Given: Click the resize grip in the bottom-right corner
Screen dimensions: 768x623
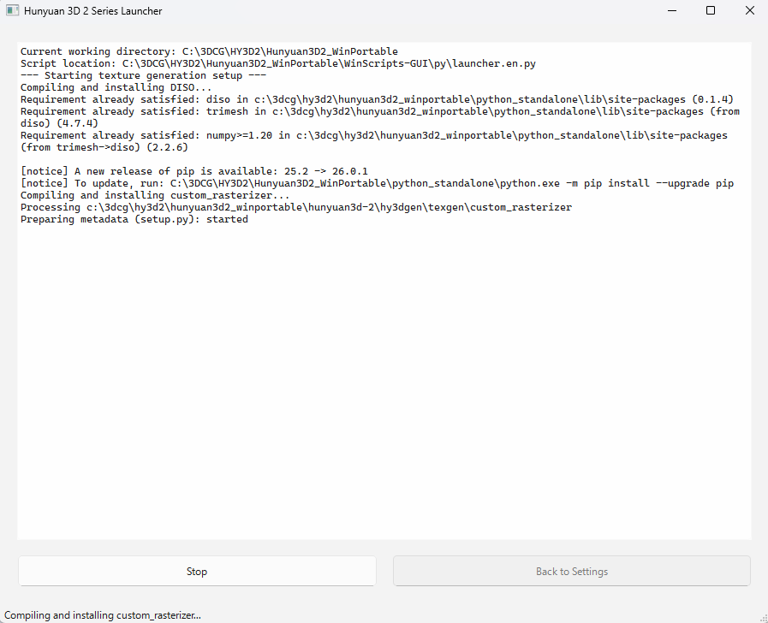Looking at the screenshot, I should click(x=761, y=616).
